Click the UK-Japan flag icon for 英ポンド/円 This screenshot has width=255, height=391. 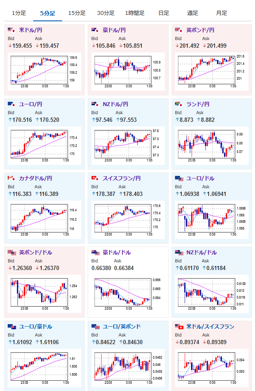click(179, 30)
